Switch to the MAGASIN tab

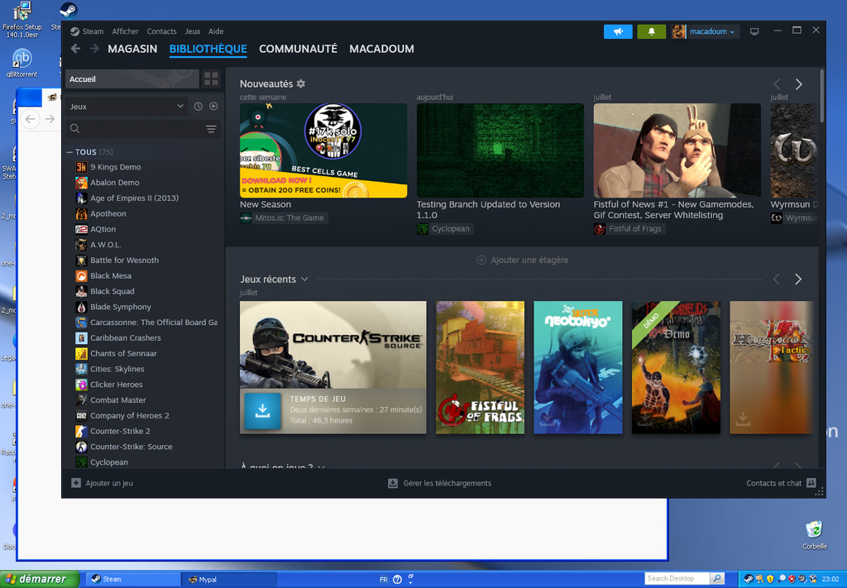[132, 49]
